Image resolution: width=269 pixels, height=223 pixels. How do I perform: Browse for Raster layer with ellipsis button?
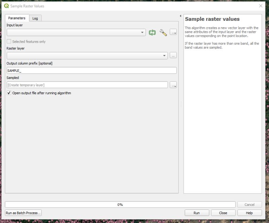click(x=173, y=55)
